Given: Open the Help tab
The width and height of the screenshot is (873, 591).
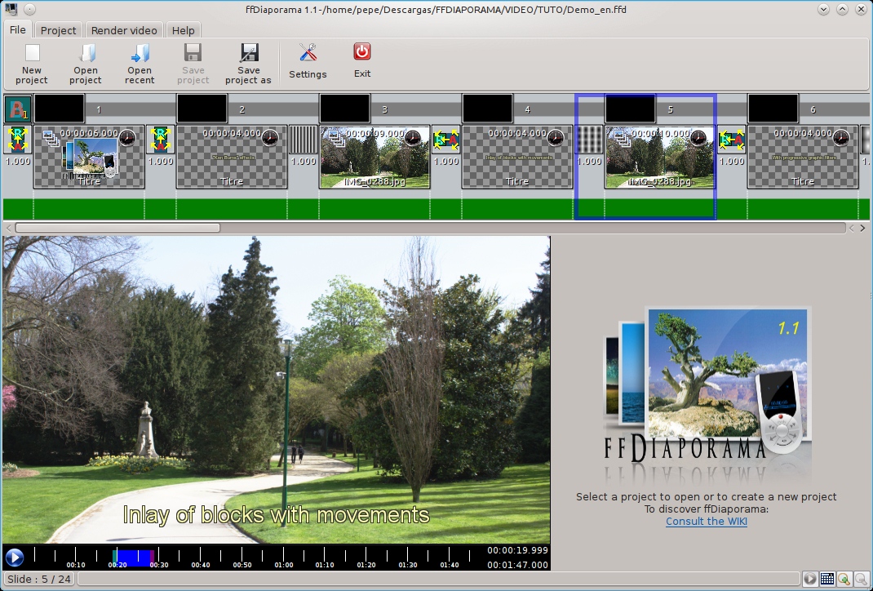Looking at the screenshot, I should click(184, 31).
